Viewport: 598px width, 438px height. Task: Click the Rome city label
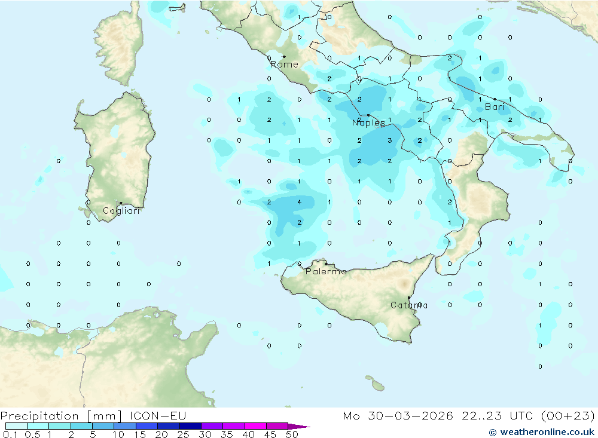tap(284, 65)
